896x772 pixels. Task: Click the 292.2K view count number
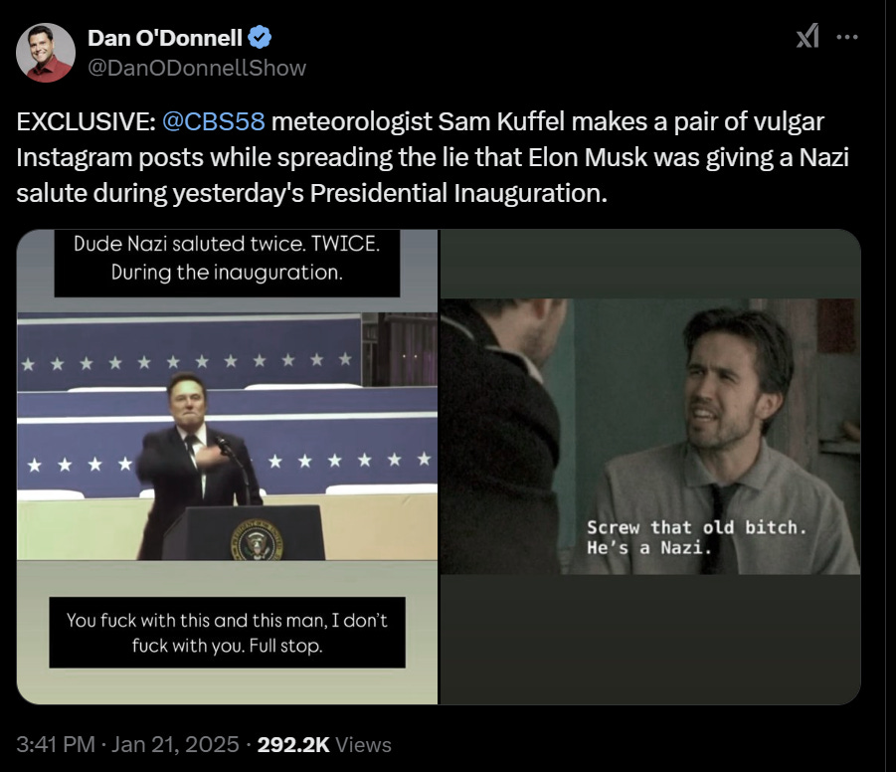click(293, 744)
